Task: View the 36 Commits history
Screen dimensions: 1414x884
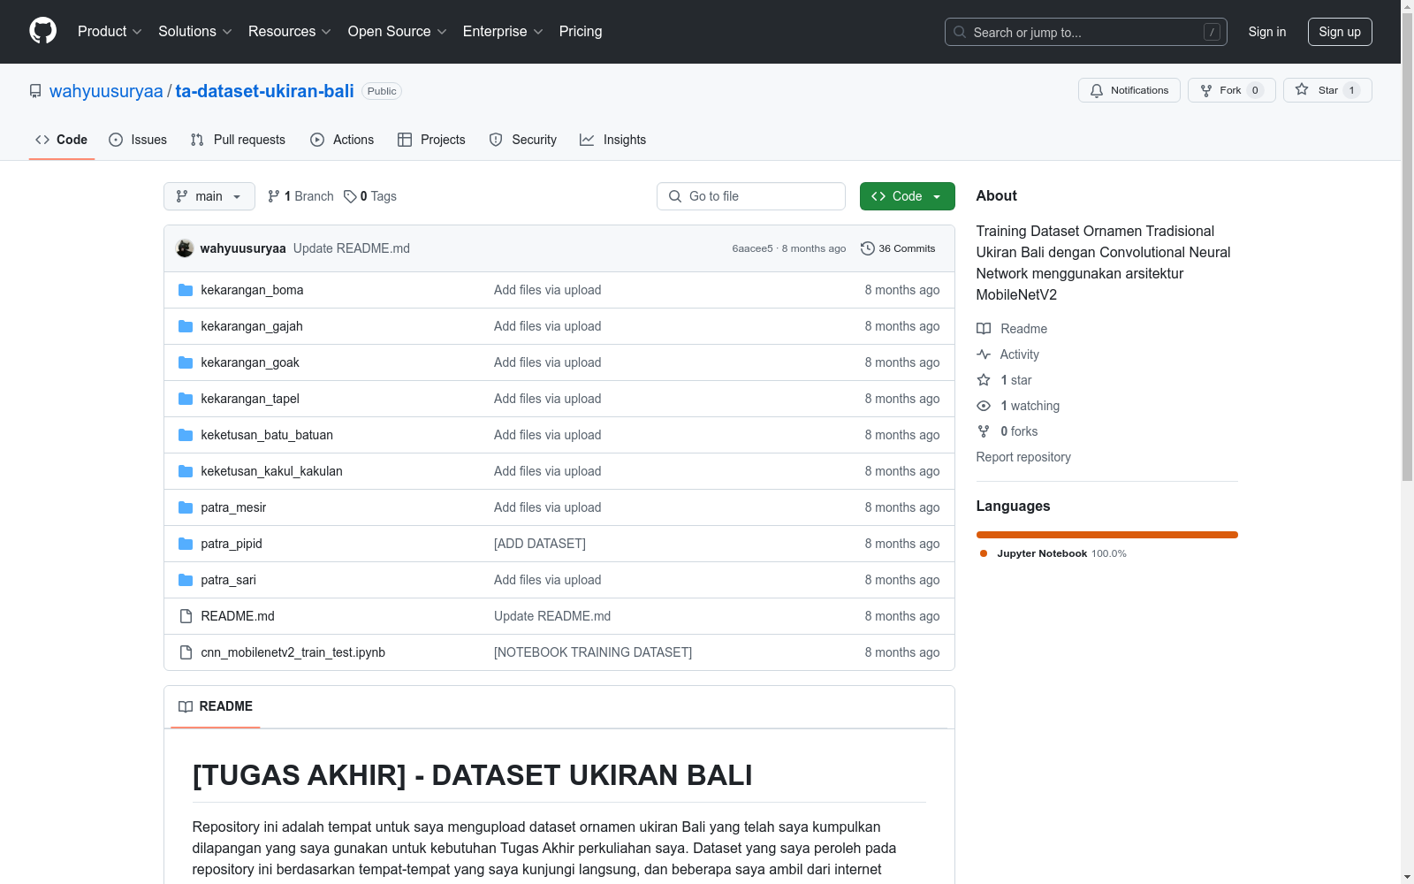Action: click(898, 248)
